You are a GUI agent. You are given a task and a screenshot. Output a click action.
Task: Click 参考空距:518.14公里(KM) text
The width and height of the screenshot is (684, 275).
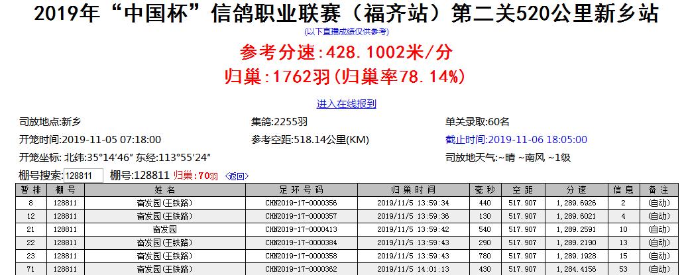pyautogui.click(x=310, y=140)
